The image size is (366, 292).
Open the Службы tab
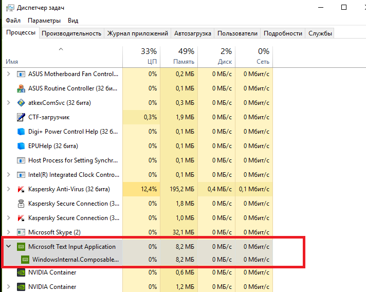320,33
